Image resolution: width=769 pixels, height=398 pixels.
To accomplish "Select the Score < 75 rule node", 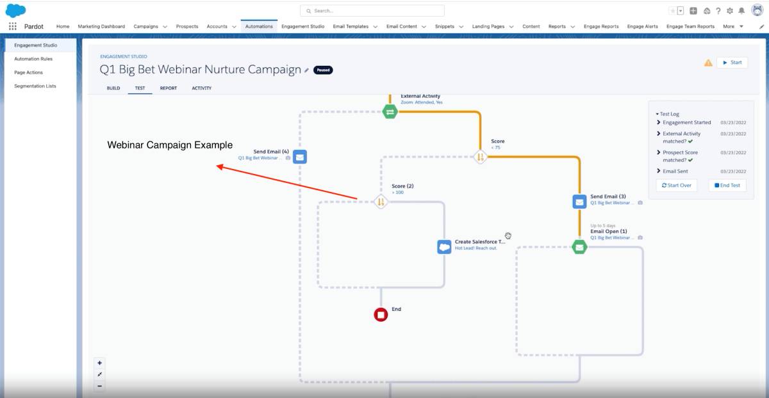I will tap(481, 157).
